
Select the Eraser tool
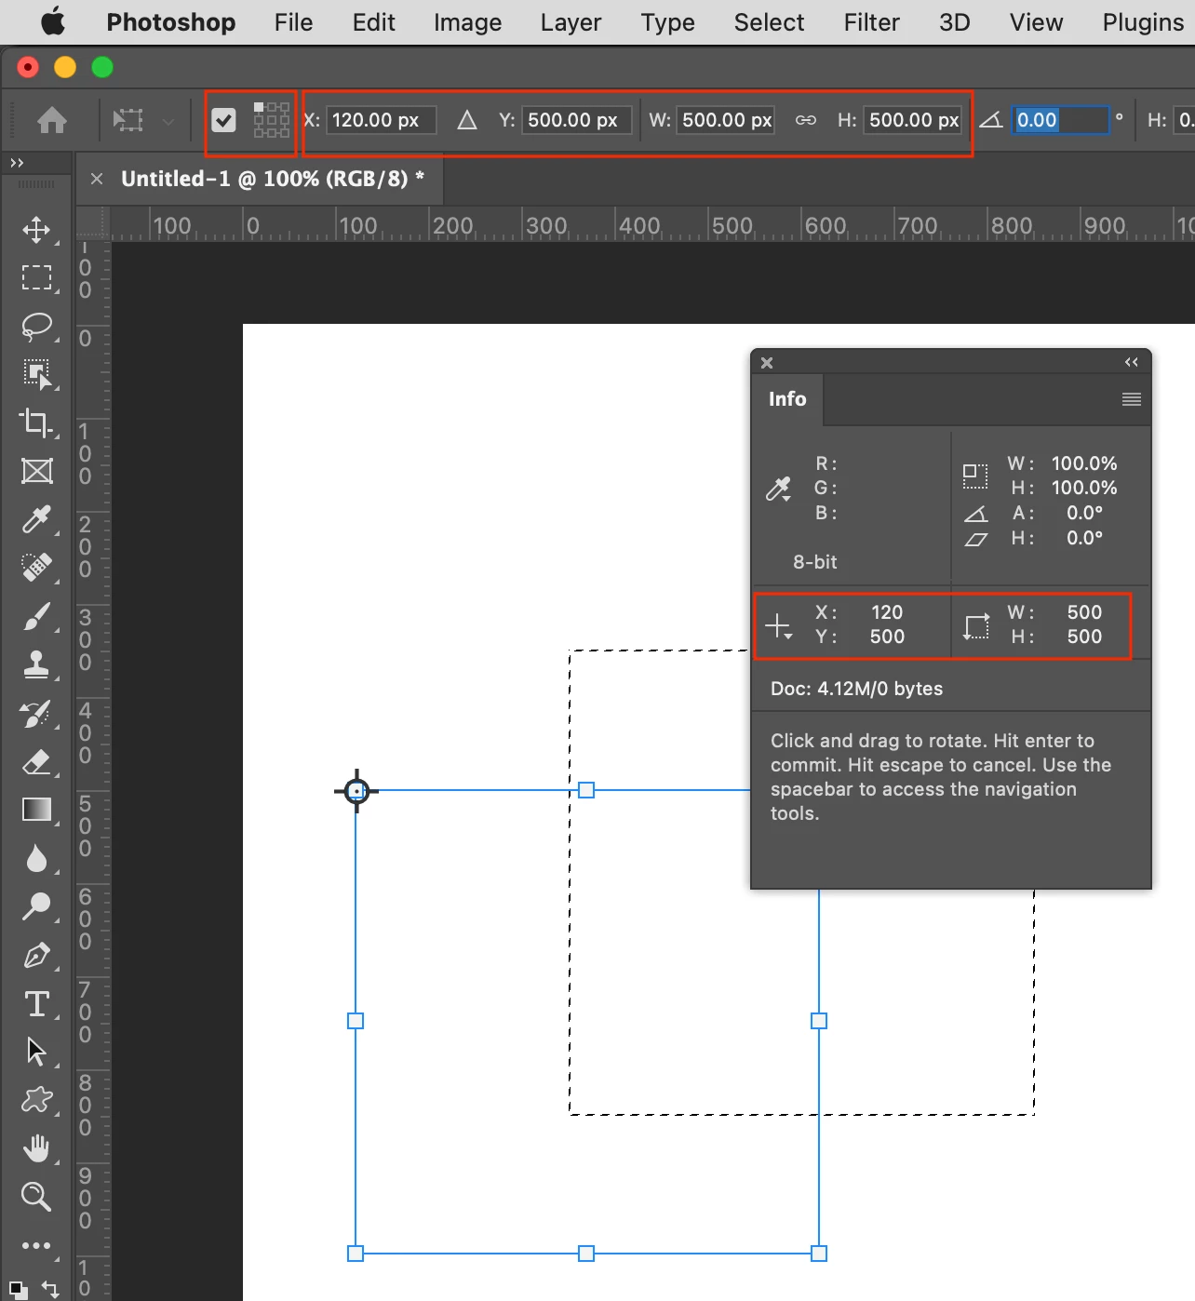(x=36, y=762)
